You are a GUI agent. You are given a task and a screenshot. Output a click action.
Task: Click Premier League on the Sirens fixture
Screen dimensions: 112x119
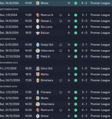(100, 116)
